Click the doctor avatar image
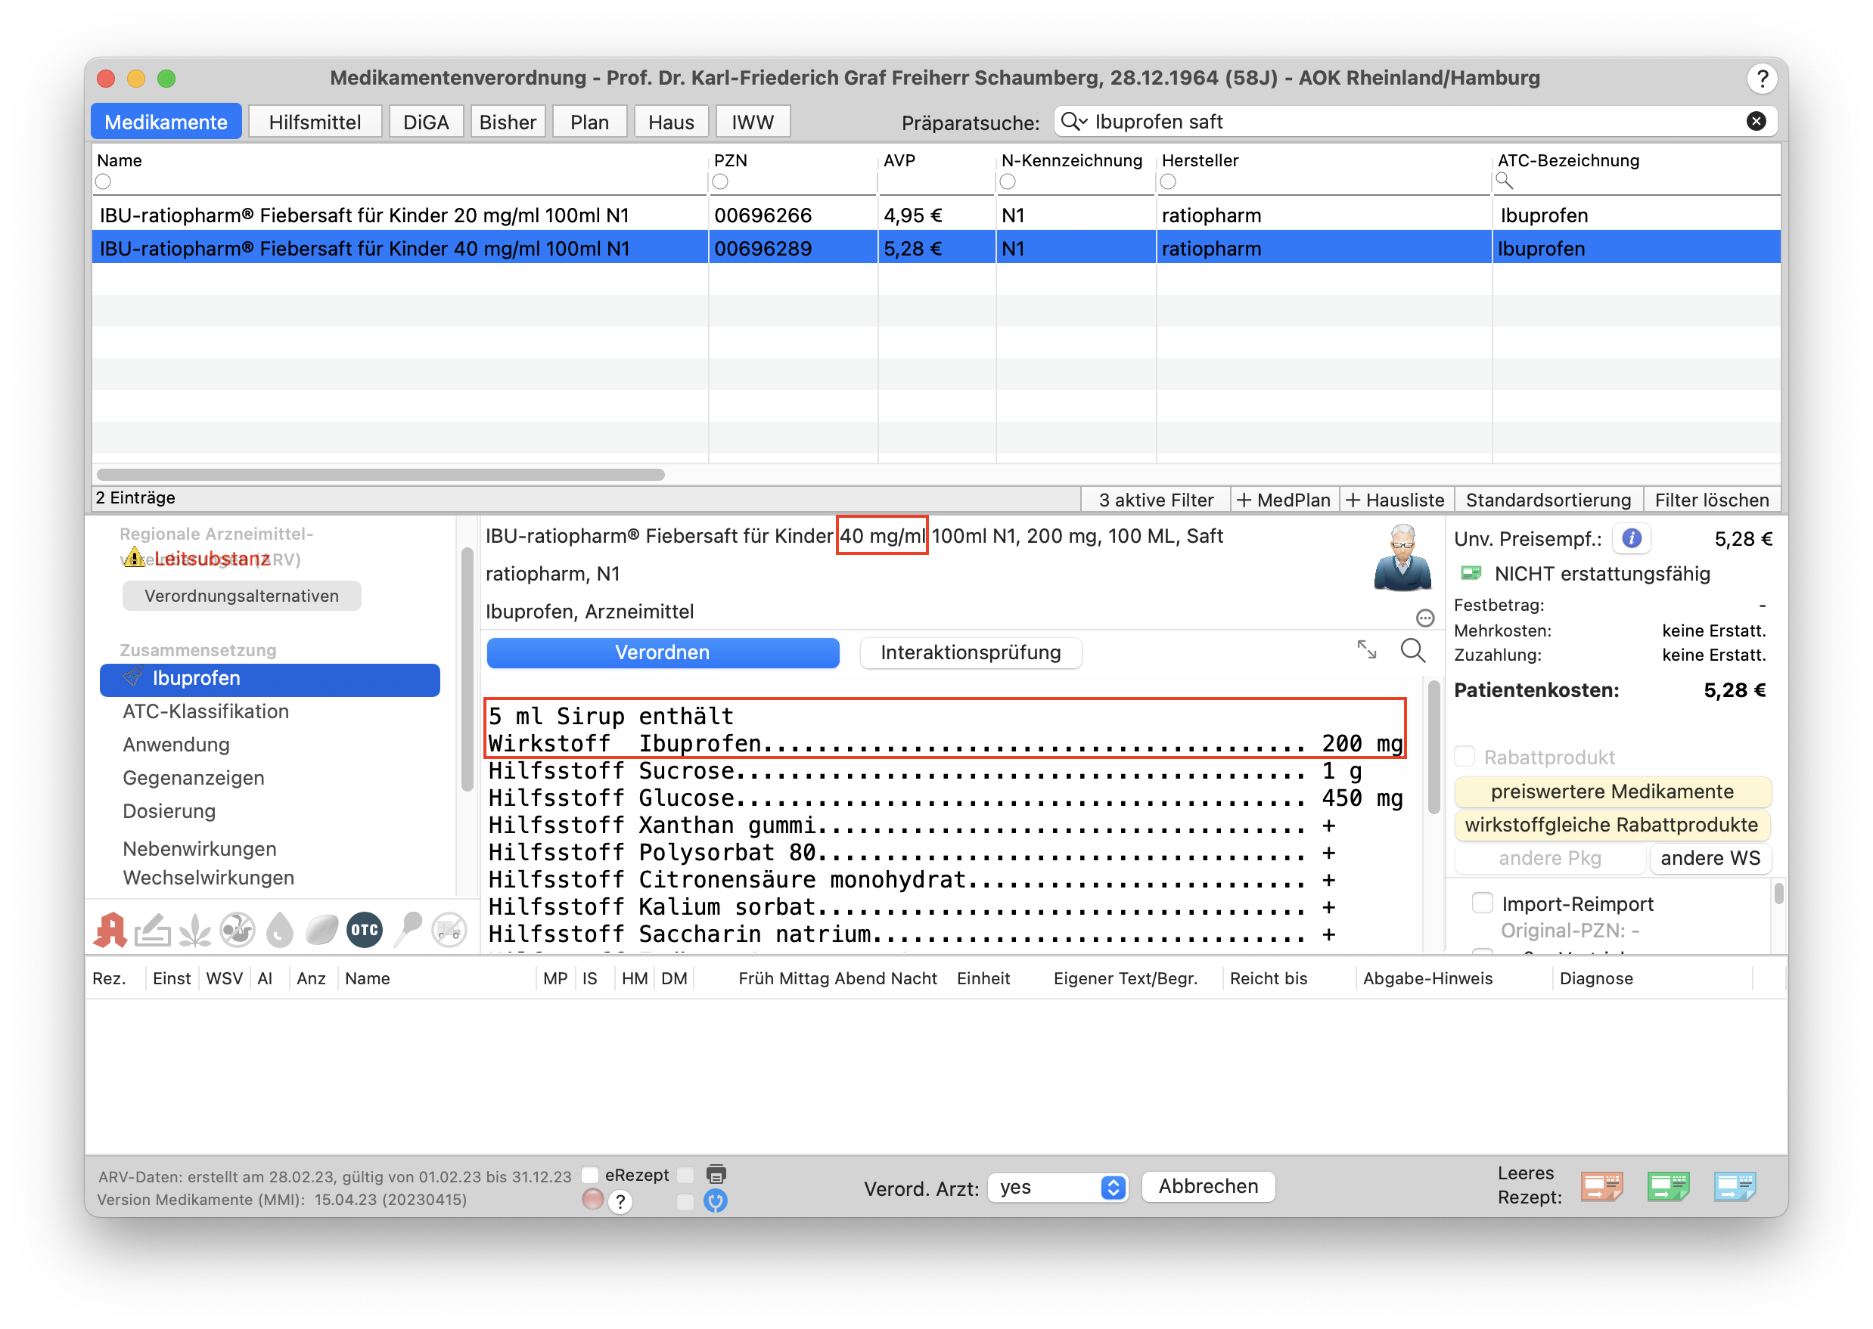 [1402, 558]
